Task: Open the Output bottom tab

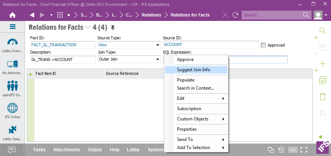Action: (95, 150)
